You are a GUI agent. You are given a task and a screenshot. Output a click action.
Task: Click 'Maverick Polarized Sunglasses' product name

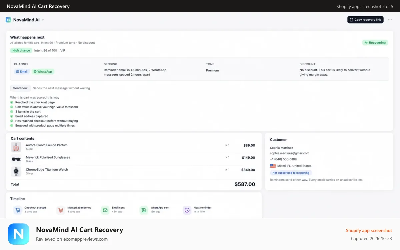click(x=48, y=157)
